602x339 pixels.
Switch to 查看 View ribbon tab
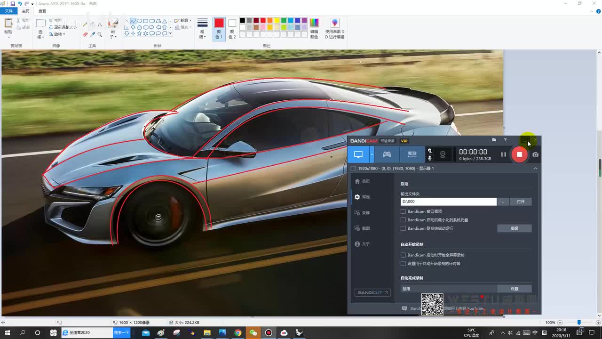(42, 11)
